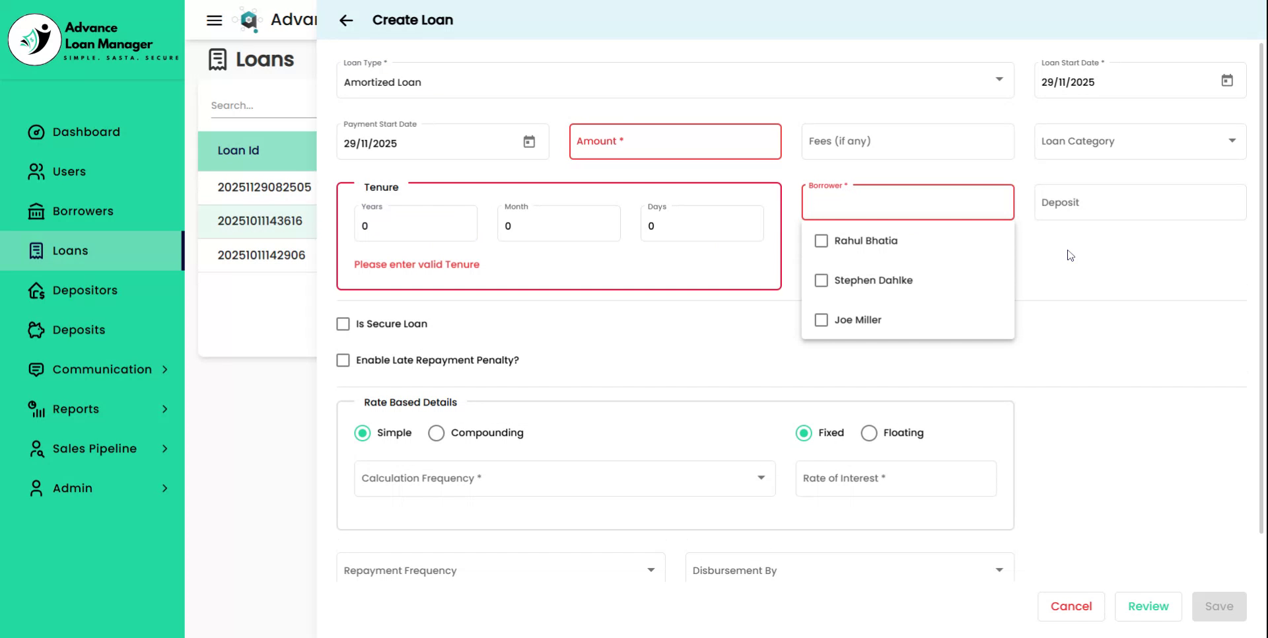The height and width of the screenshot is (638, 1268).
Task: Select the Floating rate radio button
Action: coord(868,433)
